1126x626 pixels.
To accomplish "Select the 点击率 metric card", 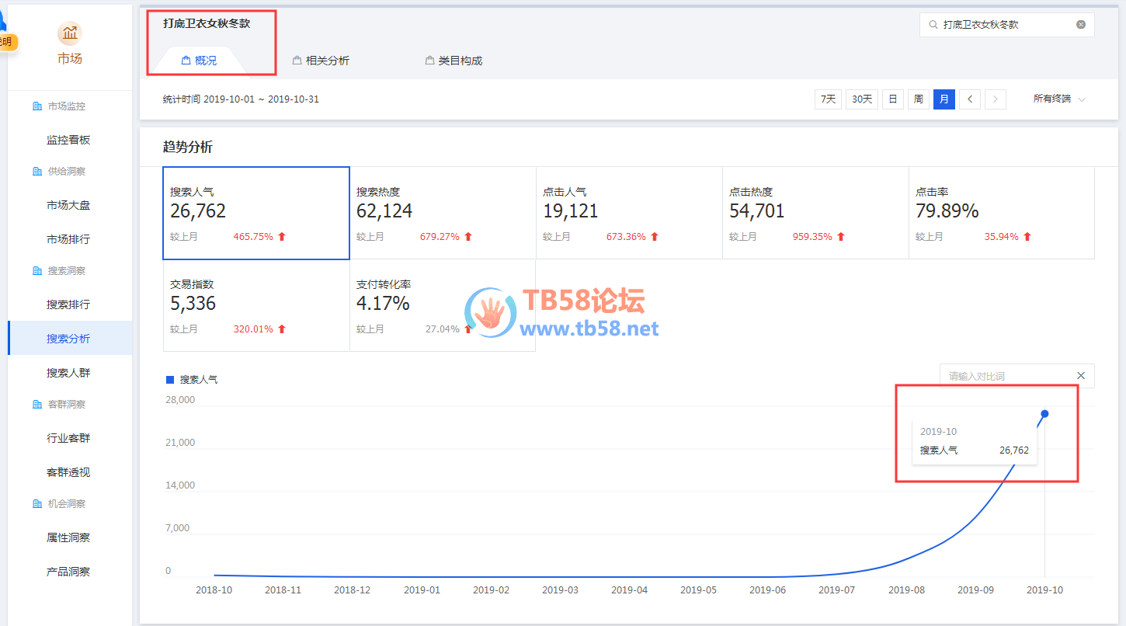I will click(1001, 213).
